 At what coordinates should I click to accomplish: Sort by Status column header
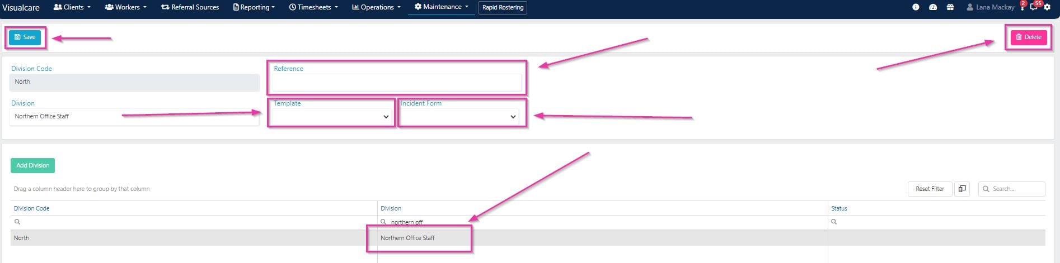pos(839,208)
